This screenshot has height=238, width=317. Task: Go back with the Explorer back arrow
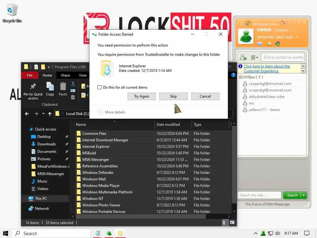[27, 114]
